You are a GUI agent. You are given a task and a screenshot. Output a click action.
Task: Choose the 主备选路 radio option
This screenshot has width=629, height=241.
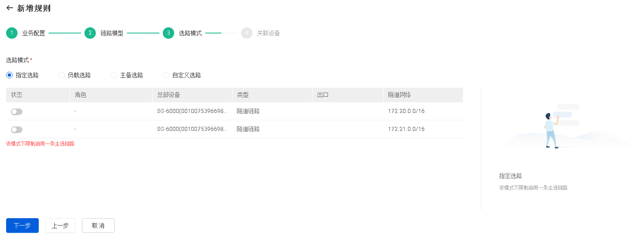coord(114,75)
